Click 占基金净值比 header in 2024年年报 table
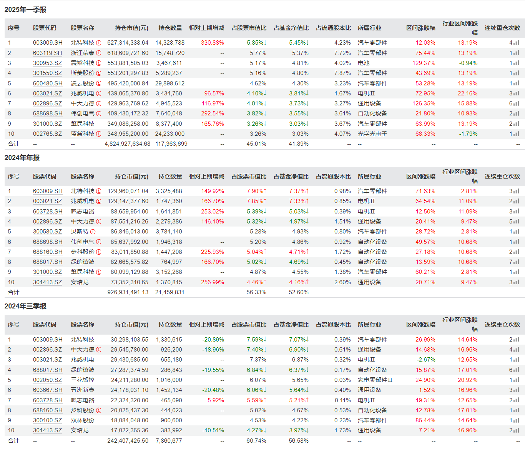This screenshot has width=525, height=450. click(291, 177)
